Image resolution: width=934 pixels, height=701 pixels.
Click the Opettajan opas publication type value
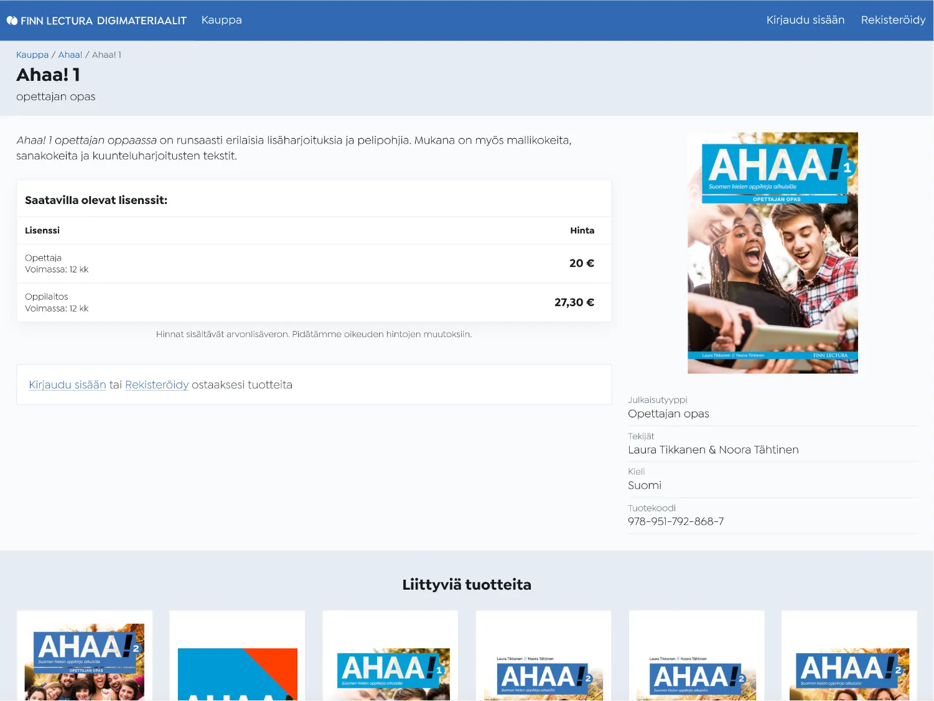[668, 414]
